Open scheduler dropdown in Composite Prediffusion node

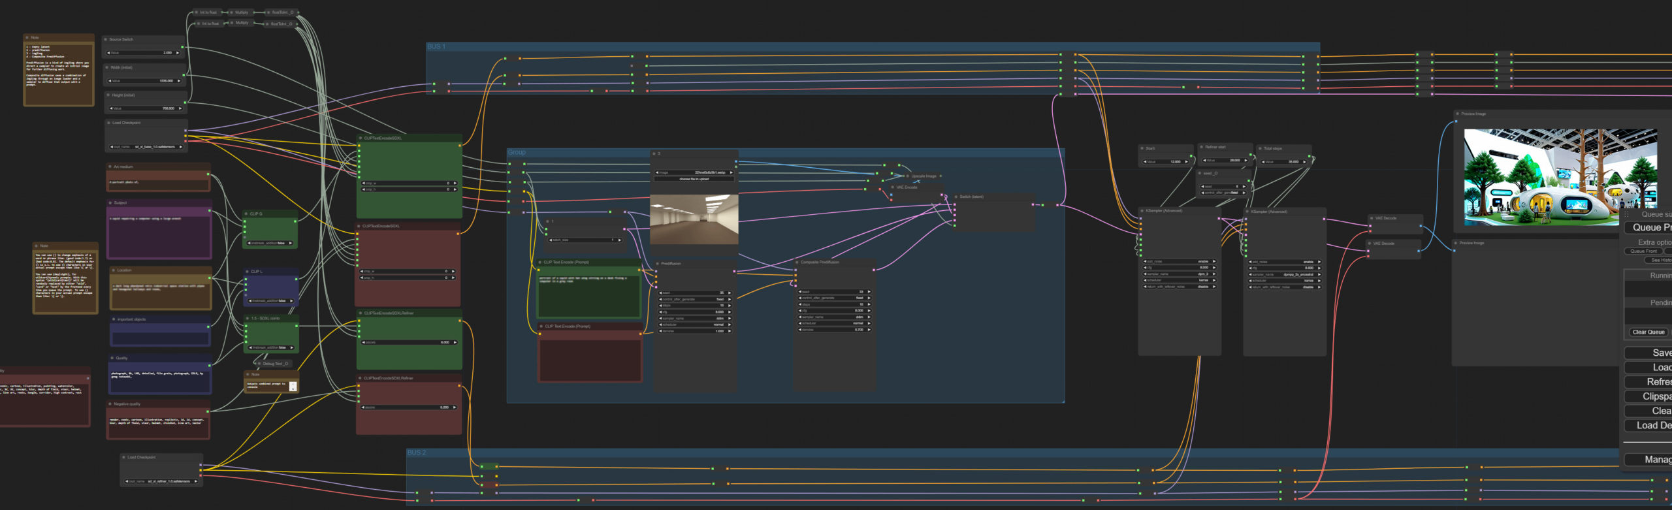coord(835,323)
